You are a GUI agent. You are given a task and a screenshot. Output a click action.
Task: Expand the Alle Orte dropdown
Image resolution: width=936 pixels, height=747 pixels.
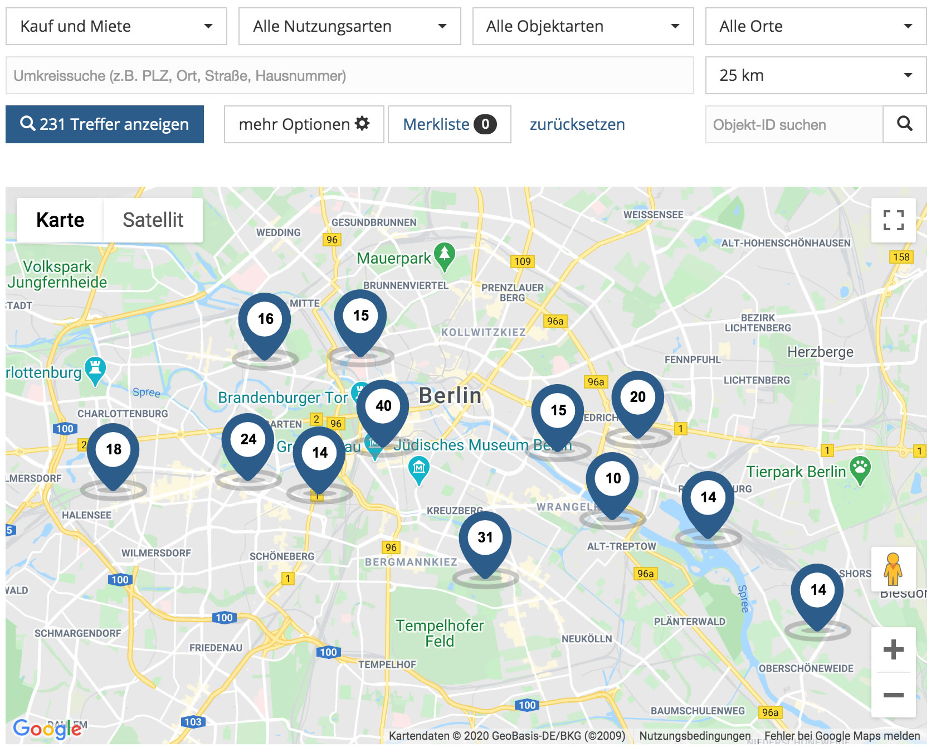click(816, 26)
